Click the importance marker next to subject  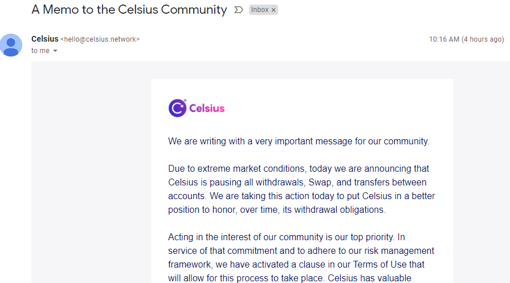pyautogui.click(x=239, y=10)
